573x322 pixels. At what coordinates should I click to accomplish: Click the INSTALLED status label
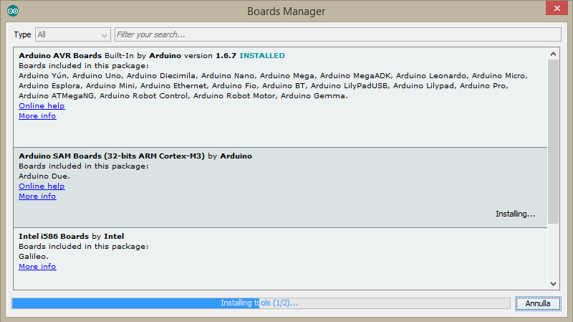[262, 56]
